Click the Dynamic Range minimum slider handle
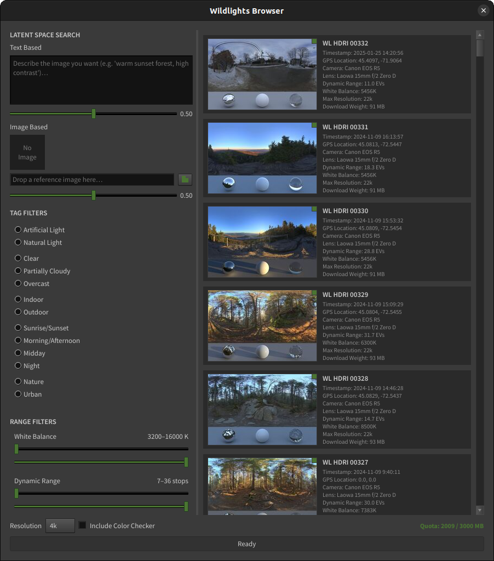Image resolution: width=494 pixels, height=561 pixels. point(16,494)
